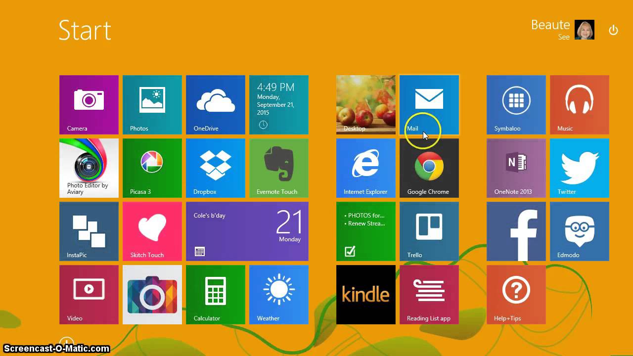Click the Beaute user name
The height and width of the screenshot is (356, 633).
coord(550,25)
